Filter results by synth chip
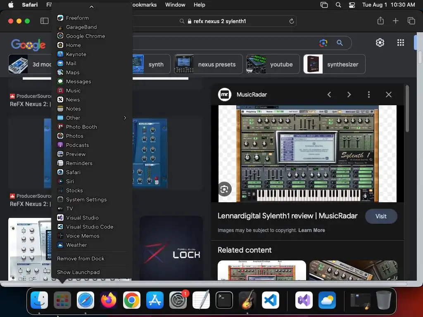Screen dimensions: 423x317 tap(152, 64)
